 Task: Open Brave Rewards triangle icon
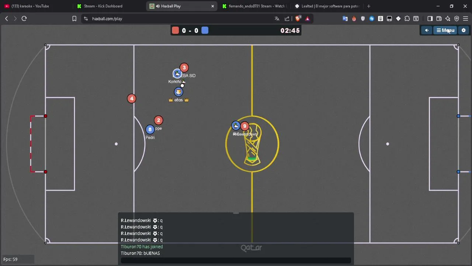click(308, 18)
